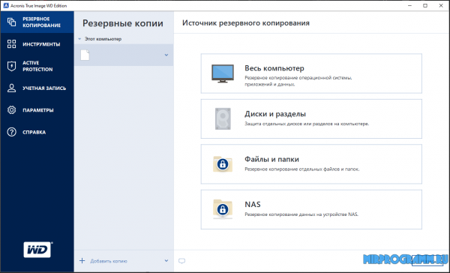Click the locked folder icon for Файлы и папки
Screen dimensions: 450x273
[223, 164]
